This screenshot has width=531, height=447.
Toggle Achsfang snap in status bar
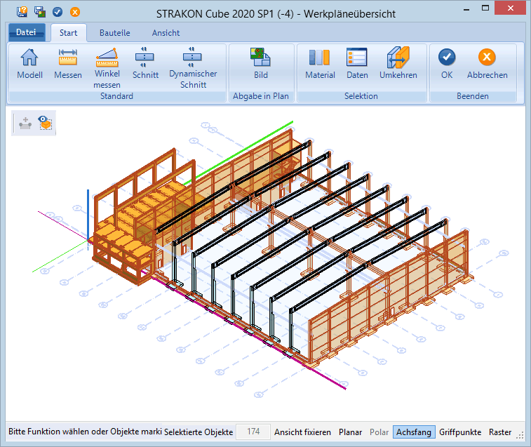coord(414,432)
